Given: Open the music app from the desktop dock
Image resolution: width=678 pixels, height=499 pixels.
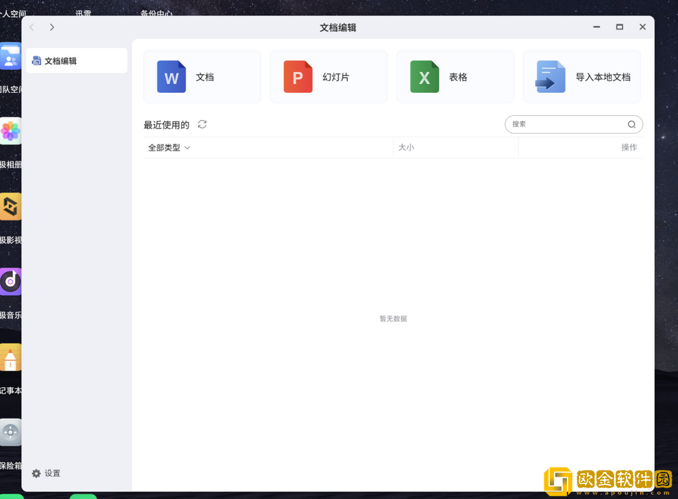Looking at the screenshot, I should [x=9, y=281].
